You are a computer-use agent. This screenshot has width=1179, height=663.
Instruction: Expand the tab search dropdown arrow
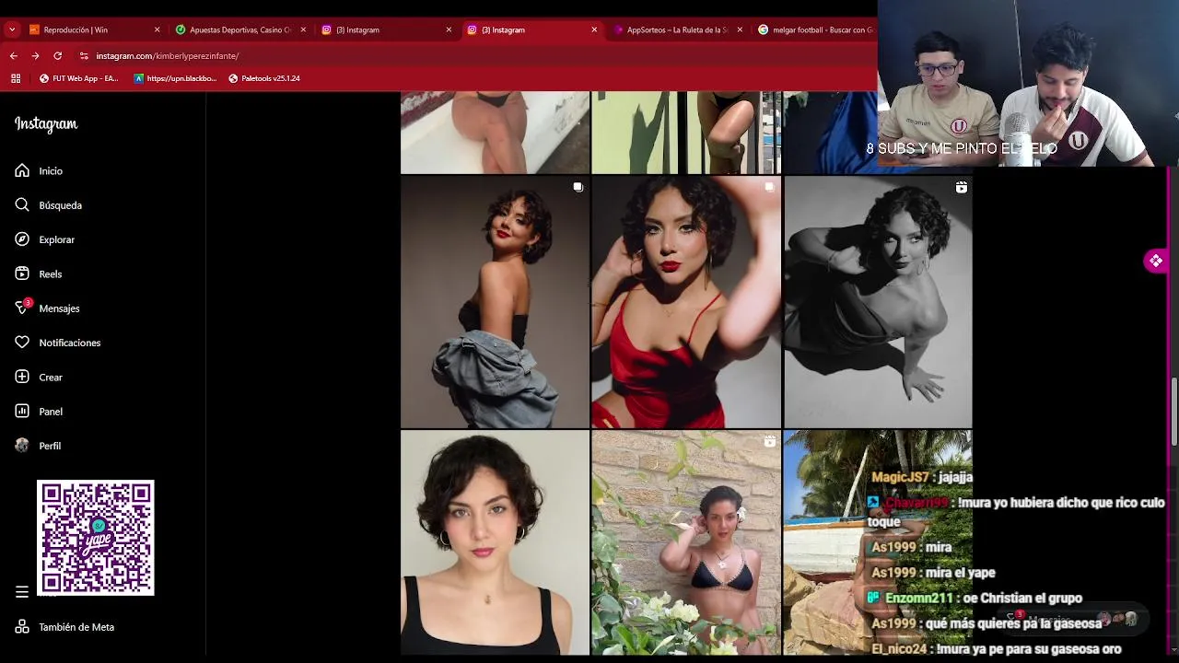[12, 29]
